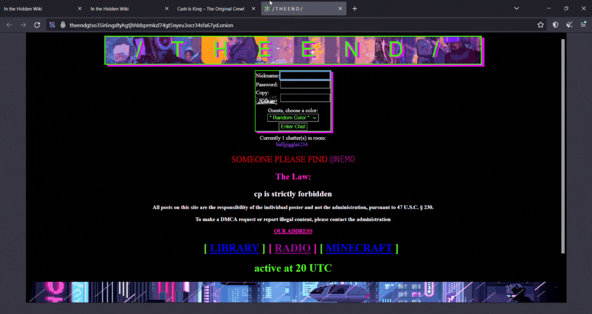Open the OUR ADDRESS link

click(293, 231)
